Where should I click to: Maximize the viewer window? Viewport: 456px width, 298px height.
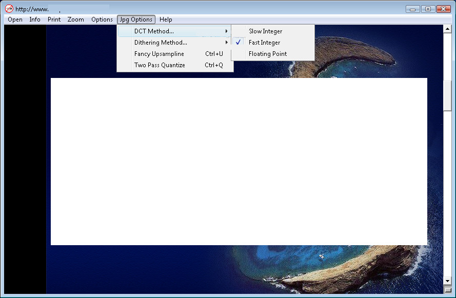click(428, 9)
